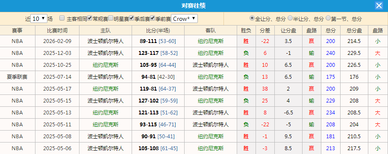Screen dimensions: 388x154
Task: Click score 127-102 [59-59]
Action: (x=158, y=101)
